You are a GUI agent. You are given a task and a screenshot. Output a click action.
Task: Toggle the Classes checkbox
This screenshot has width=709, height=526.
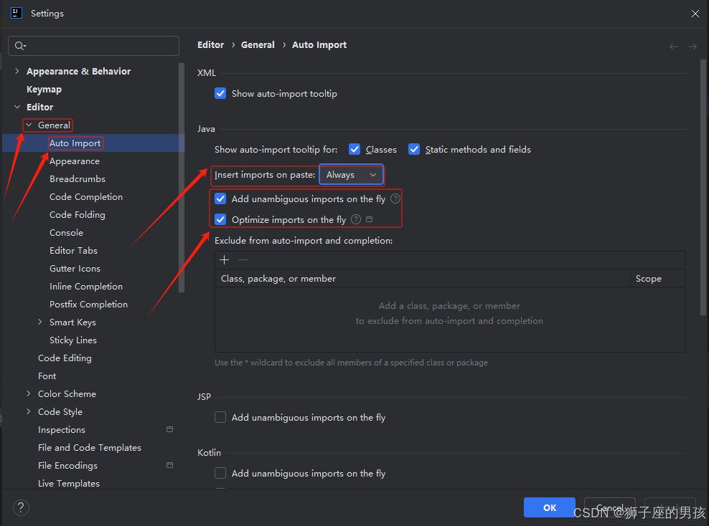(354, 150)
